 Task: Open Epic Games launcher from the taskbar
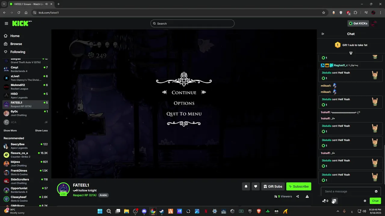pyautogui.click(x=250, y=211)
